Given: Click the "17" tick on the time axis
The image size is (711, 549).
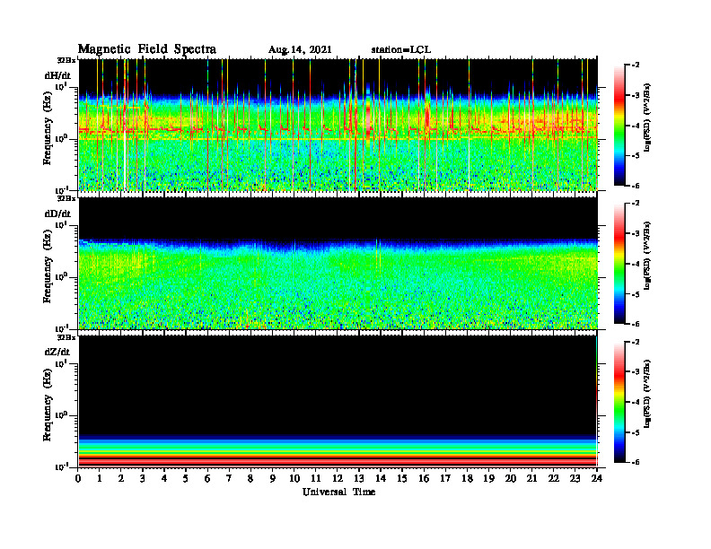Looking at the screenshot, I should (x=446, y=479).
